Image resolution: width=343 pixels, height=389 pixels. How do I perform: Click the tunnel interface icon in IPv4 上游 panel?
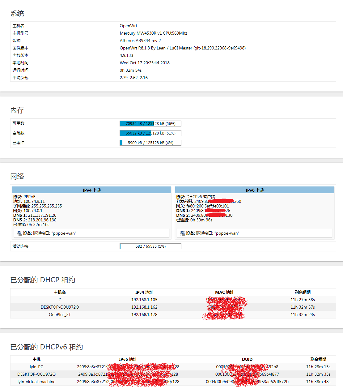(x=19, y=233)
